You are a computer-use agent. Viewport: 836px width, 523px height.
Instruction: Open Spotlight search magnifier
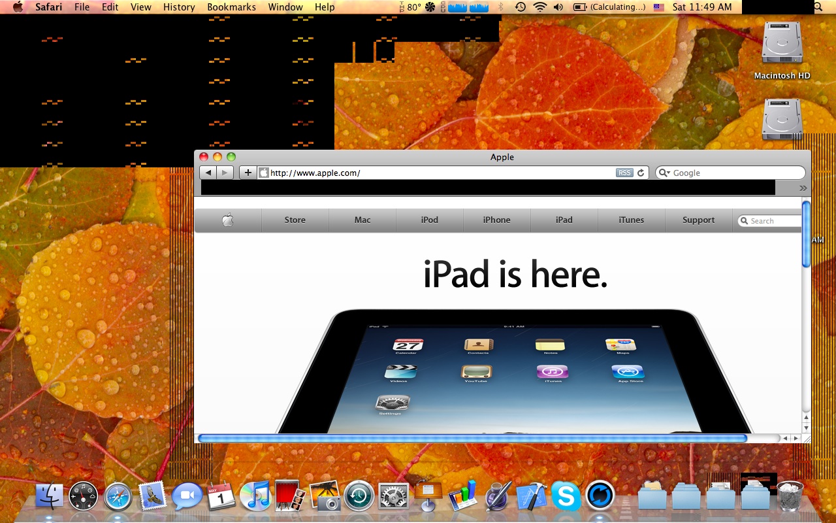tap(818, 7)
